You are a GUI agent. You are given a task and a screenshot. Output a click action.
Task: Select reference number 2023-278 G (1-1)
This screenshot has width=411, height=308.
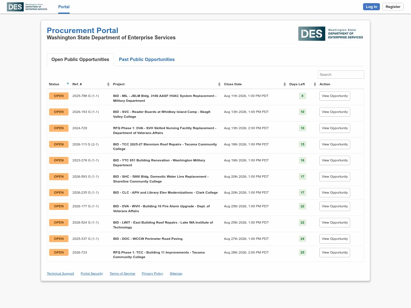pyautogui.click(x=86, y=160)
